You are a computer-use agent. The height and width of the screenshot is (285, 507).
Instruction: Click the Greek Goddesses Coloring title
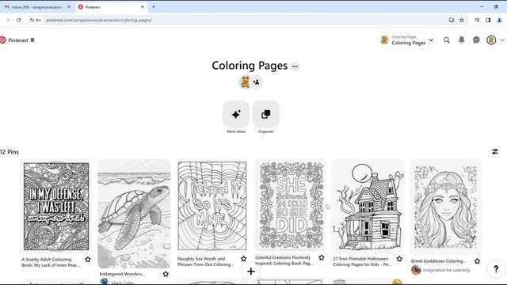point(438,260)
